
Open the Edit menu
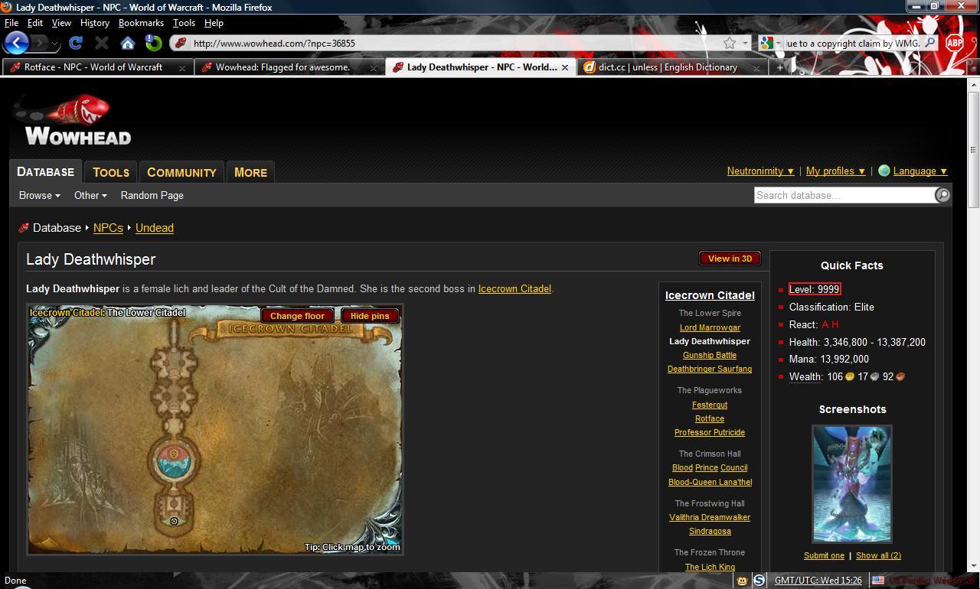[x=35, y=23]
